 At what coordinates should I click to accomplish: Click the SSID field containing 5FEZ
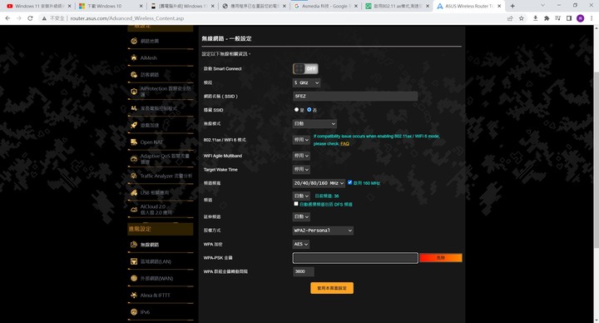click(x=355, y=97)
